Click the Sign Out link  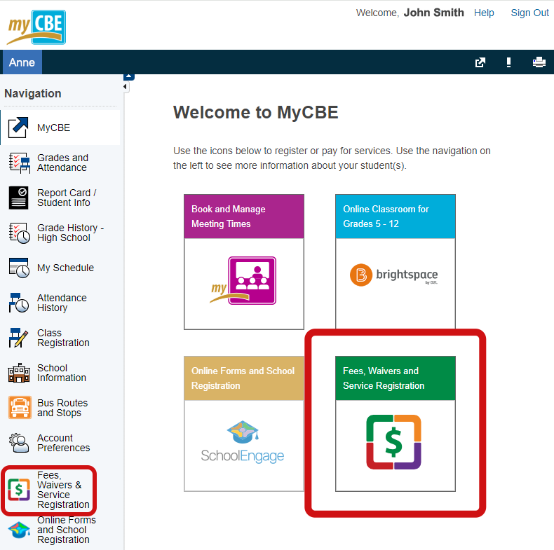(529, 13)
